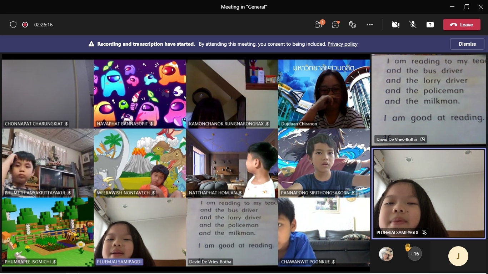Maximize the Teams meeting window
488x274 pixels.
[x=466, y=7]
